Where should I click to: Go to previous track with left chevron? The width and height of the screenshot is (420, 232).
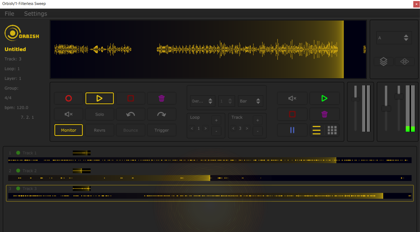coord(233,128)
